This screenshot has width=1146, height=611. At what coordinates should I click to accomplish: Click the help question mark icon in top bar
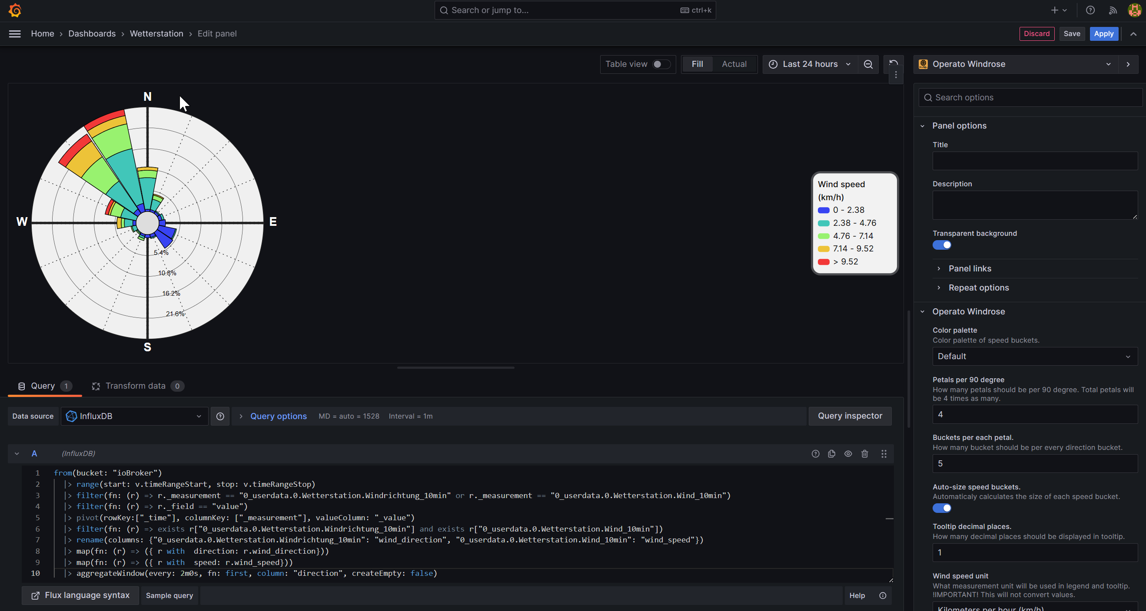(x=1090, y=10)
